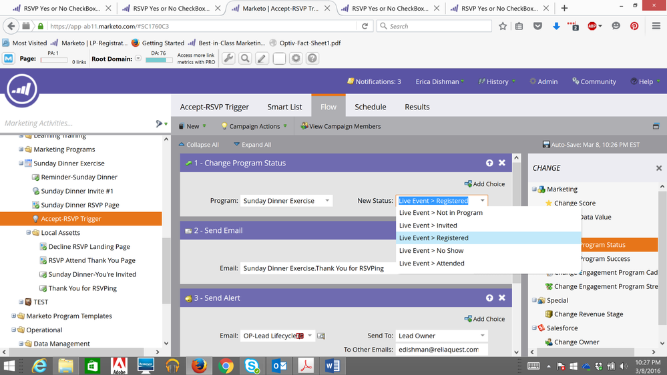This screenshot has width=667, height=375.
Task: Open the Smart List tab
Action: click(x=284, y=107)
